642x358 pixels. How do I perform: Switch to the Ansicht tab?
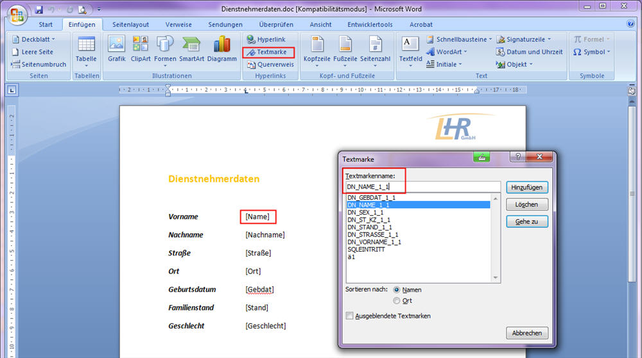click(320, 24)
